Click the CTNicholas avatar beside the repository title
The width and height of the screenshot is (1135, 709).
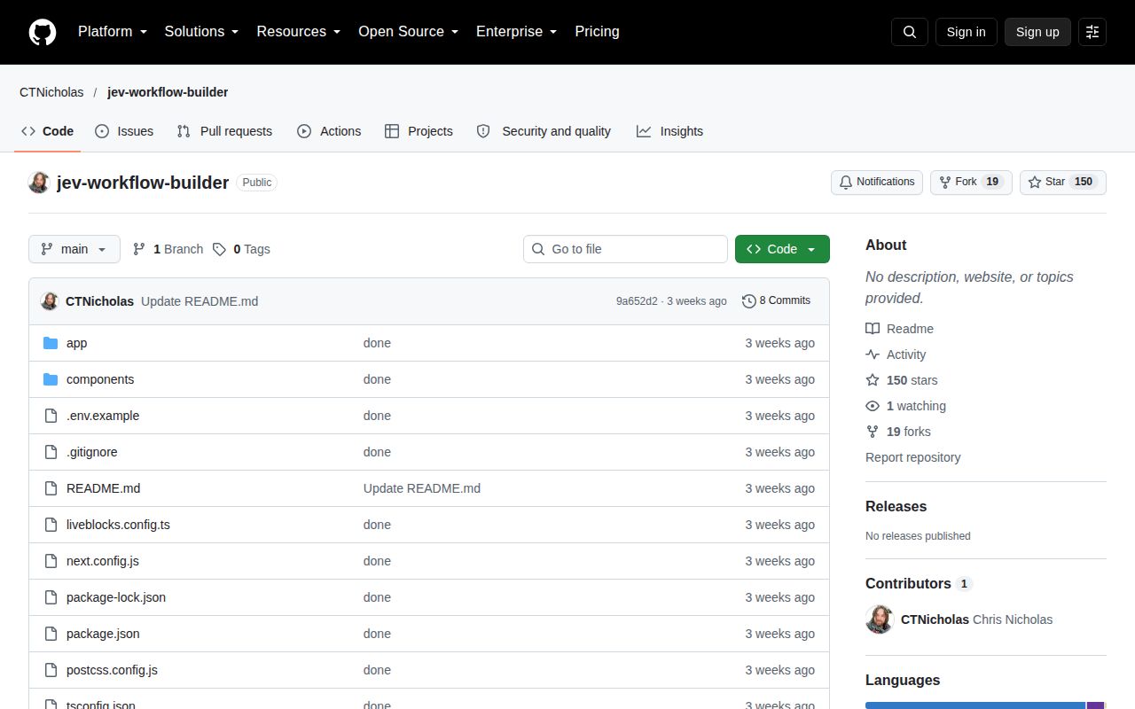pos(39,183)
